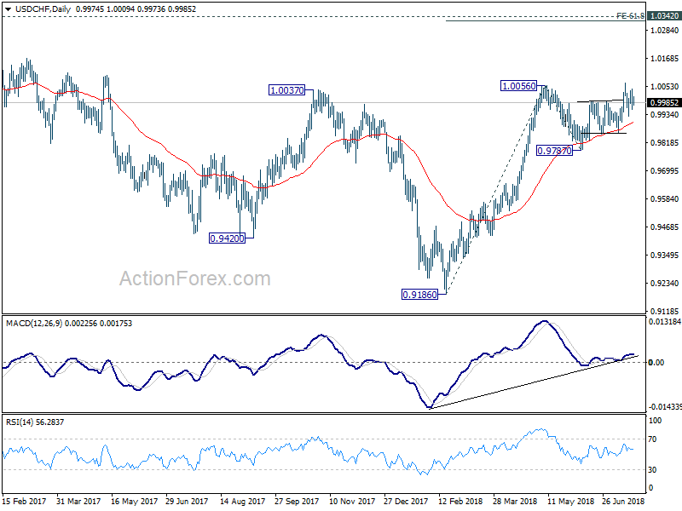
Task: Click the 0.99340 price axis value
Action: (x=664, y=114)
